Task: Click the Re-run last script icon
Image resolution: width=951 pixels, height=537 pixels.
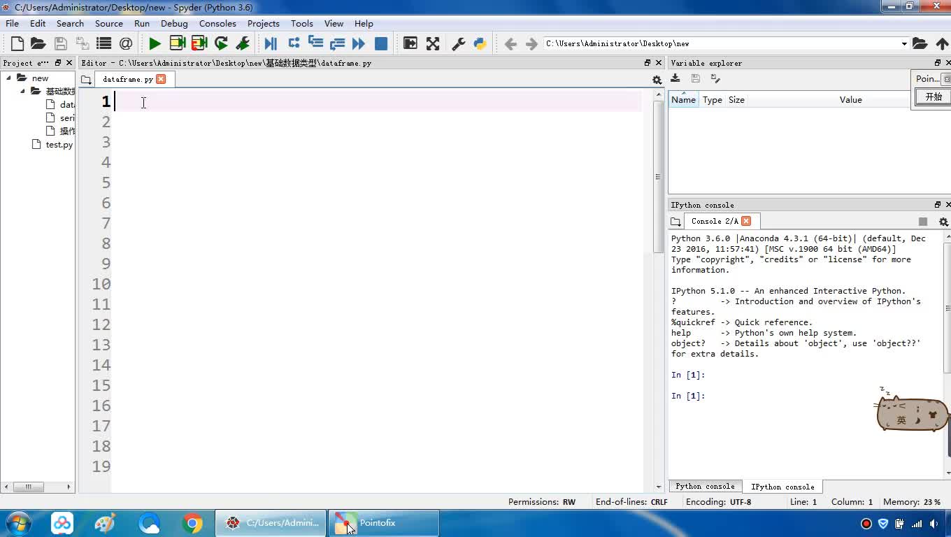Action: point(221,43)
